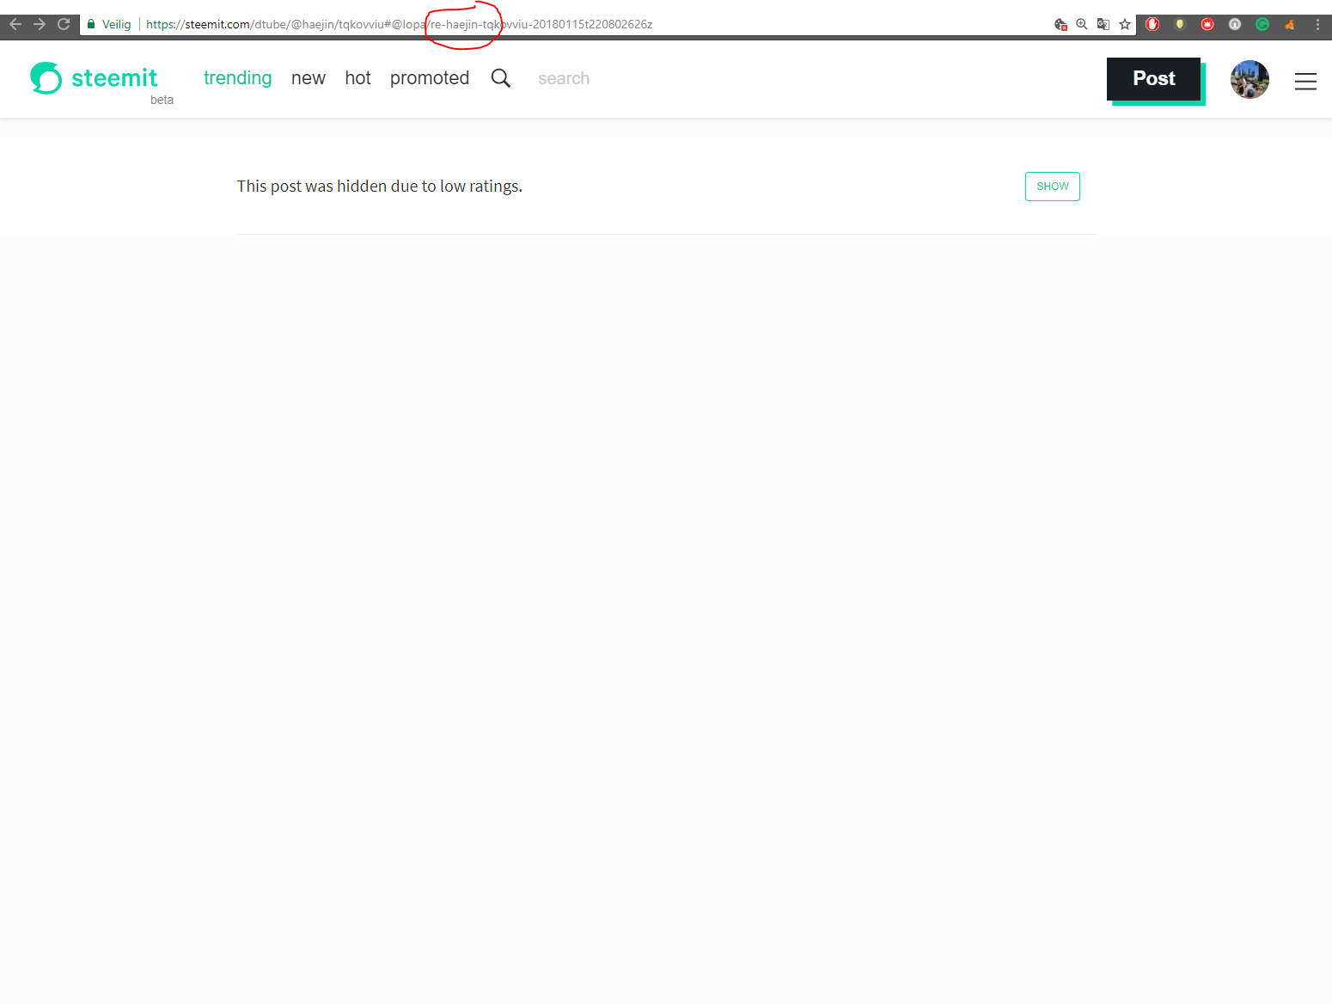
Task: Open the trending tab
Action: pos(237,78)
